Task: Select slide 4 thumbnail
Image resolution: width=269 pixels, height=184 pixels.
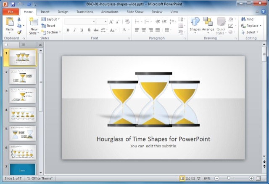Action: click(23, 115)
